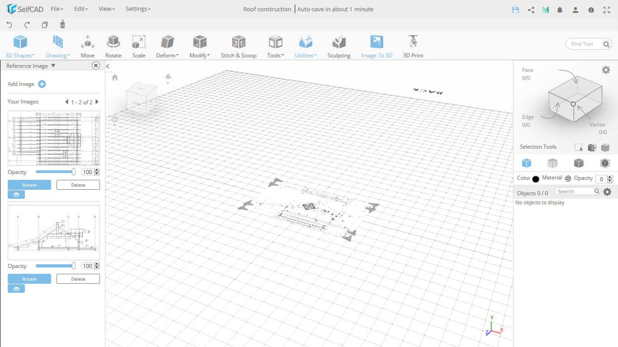Image resolution: width=618 pixels, height=347 pixels.
Task: Select the floor plan thumbnail image
Action: pos(54,138)
